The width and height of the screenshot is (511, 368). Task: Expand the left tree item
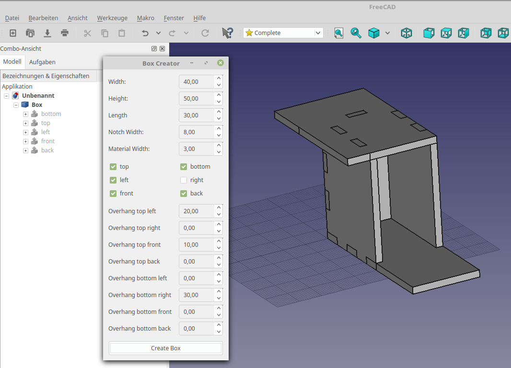(x=25, y=132)
